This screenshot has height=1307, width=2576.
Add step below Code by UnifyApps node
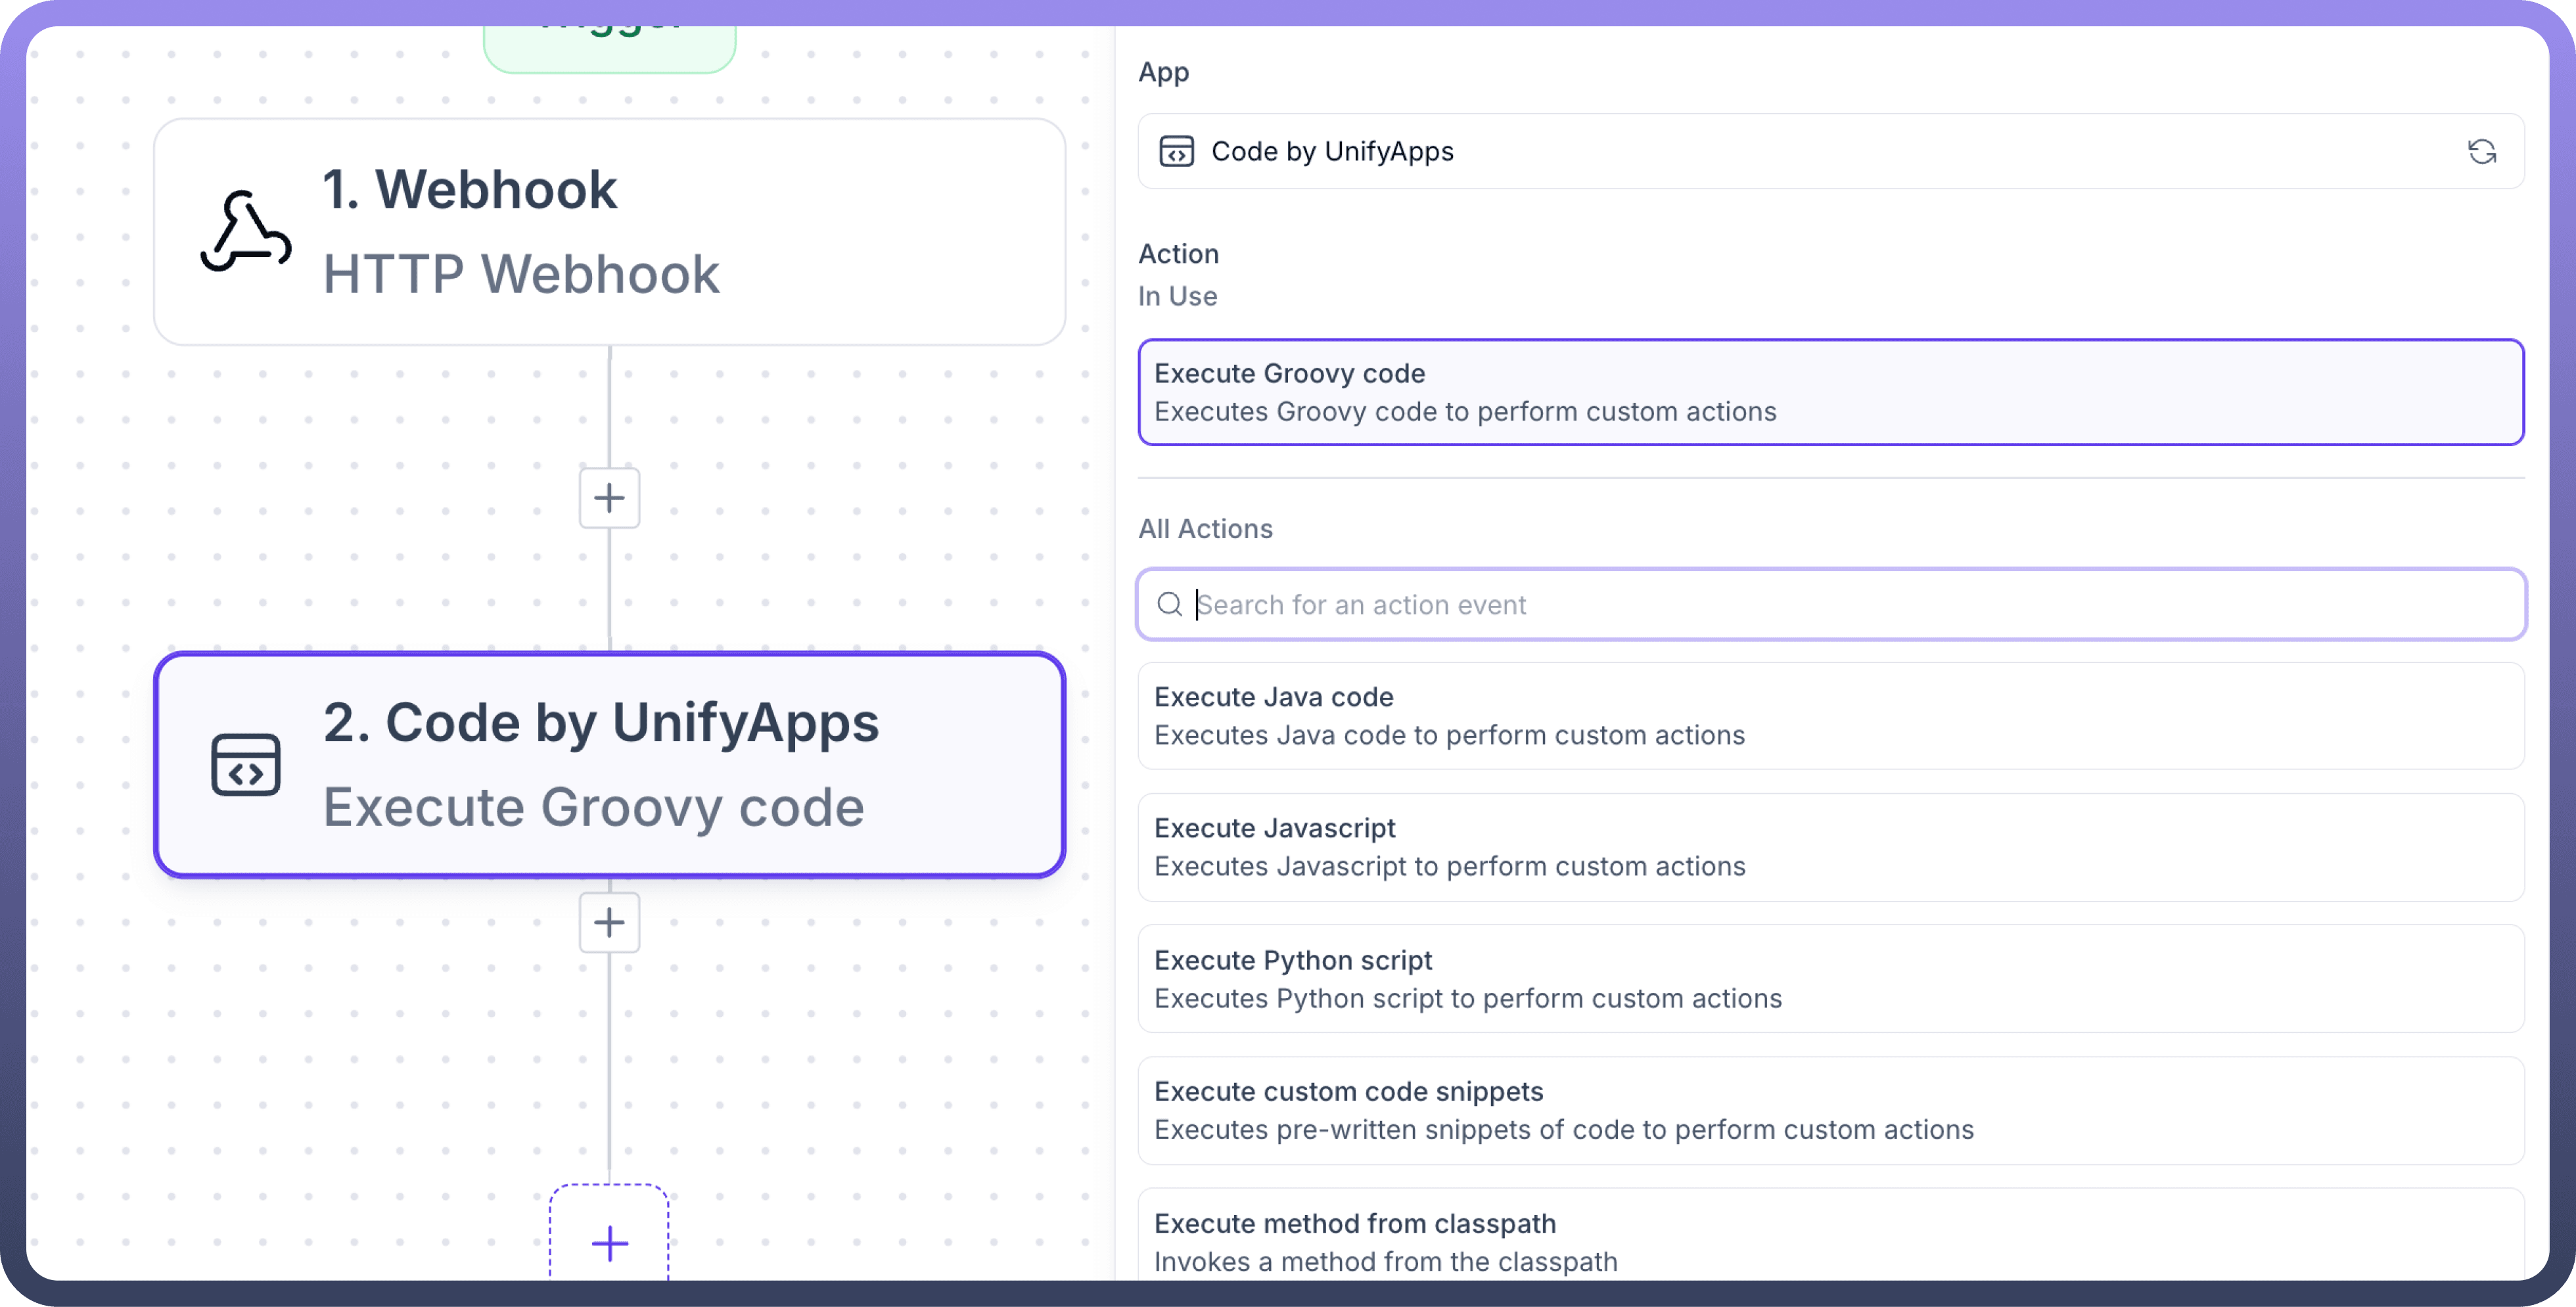pyautogui.click(x=609, y=922)
